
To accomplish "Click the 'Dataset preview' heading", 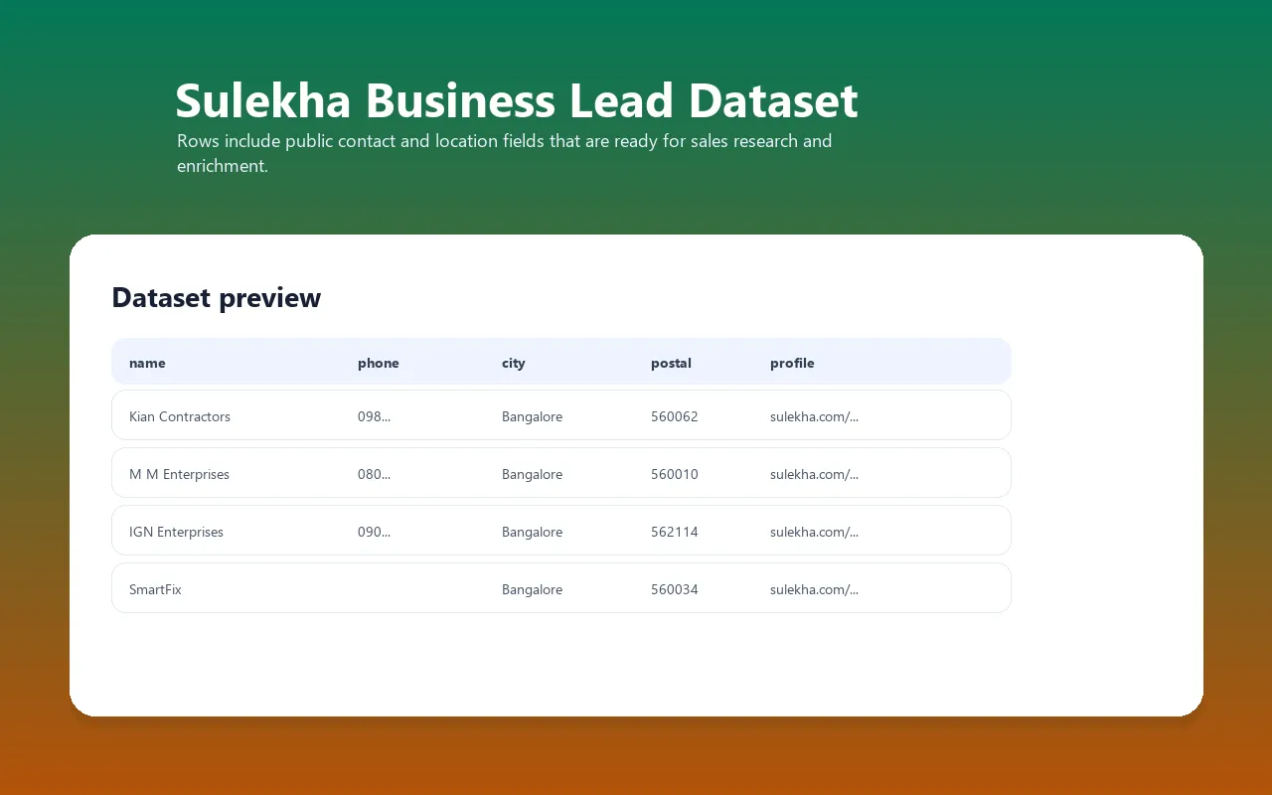I will pyautogui.click(x=216, y=297).
